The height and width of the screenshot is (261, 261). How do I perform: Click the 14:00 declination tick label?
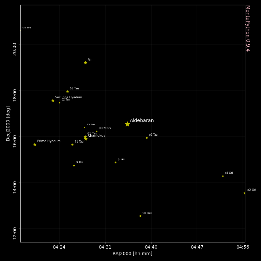(15, 187)
